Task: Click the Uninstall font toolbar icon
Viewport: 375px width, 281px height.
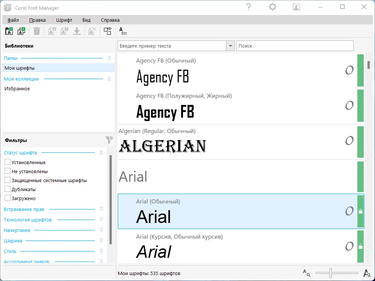Action: point(64,31)
